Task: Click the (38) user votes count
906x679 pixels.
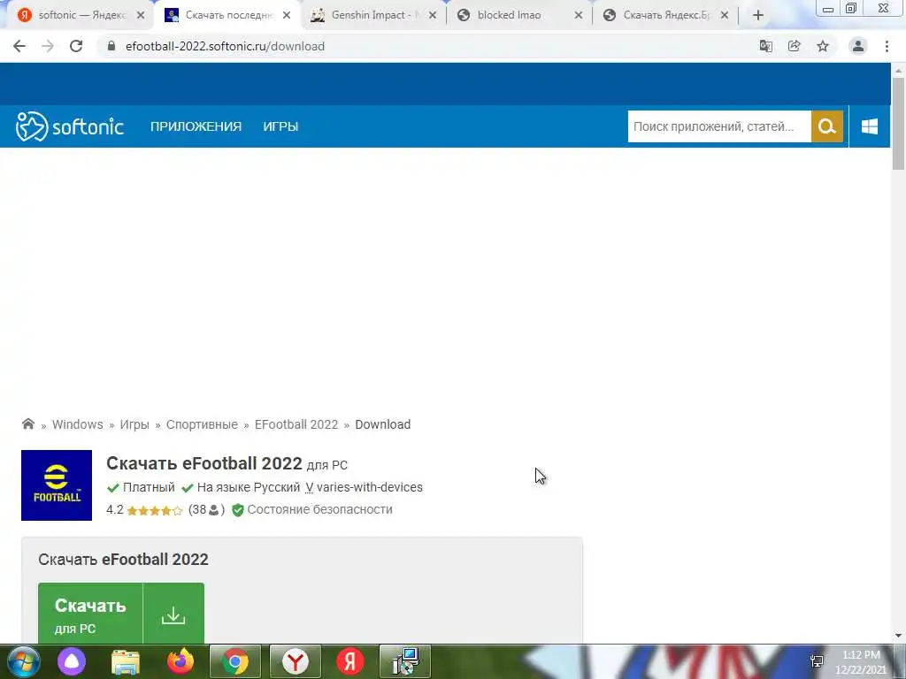Action: pyautogui.click(x=206, y=510)
